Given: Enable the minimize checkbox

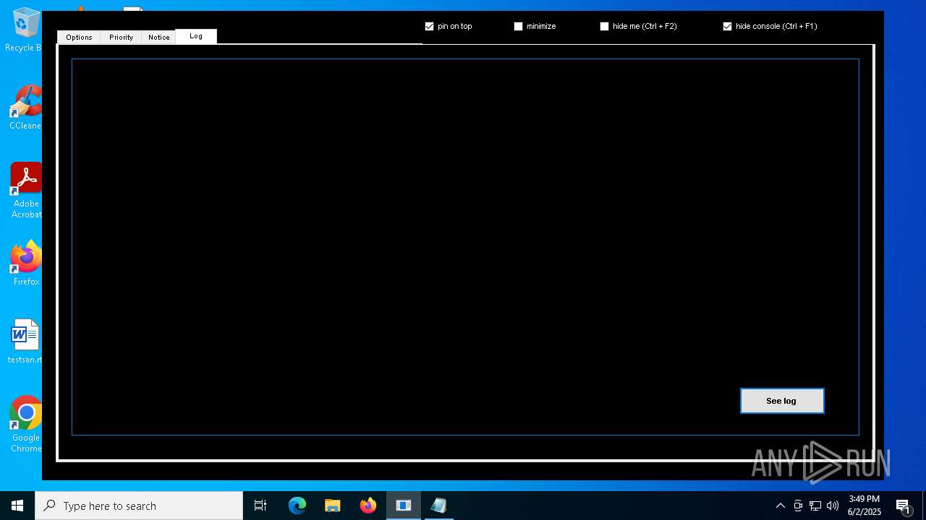Looking at the screenshot, I should 518,26.
